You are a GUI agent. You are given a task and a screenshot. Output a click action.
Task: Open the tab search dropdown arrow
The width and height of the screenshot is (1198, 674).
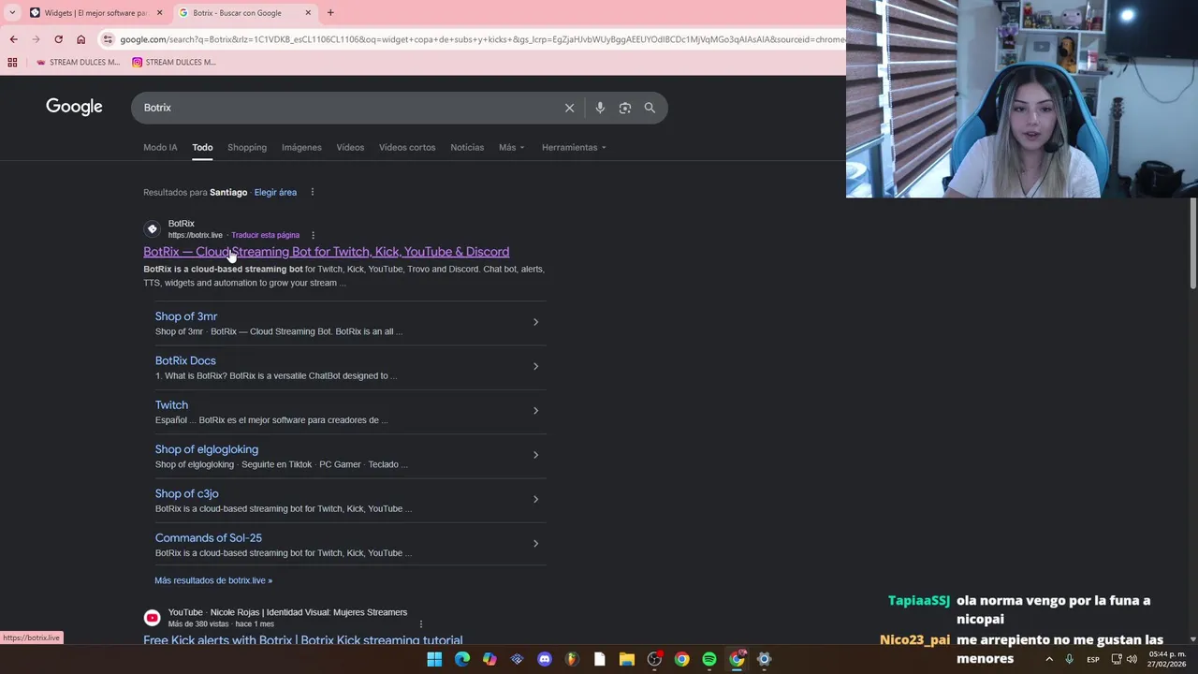11,13
